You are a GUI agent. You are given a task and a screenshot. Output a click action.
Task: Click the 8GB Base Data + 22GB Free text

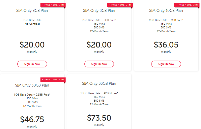pyautogui.click(x=32, y=95)
